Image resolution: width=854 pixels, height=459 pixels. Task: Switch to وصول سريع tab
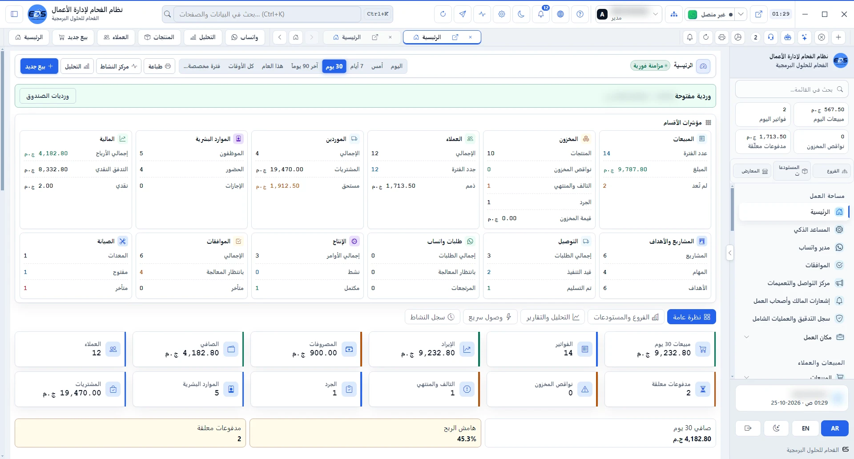pyautogui.click(x=490, y=317)
